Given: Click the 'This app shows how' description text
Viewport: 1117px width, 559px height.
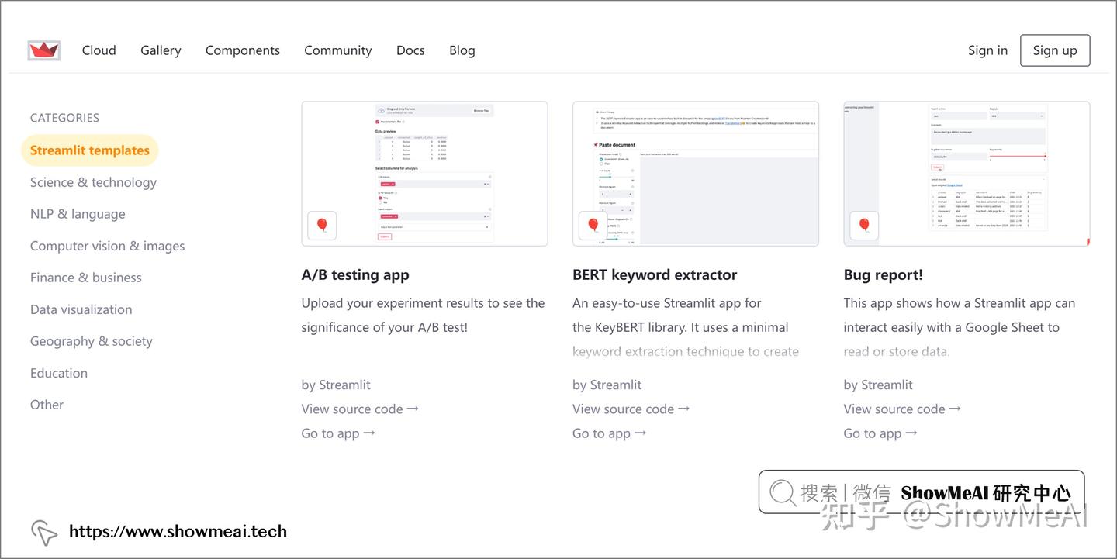Looking at the screenshot, I should tap(960, 327).
